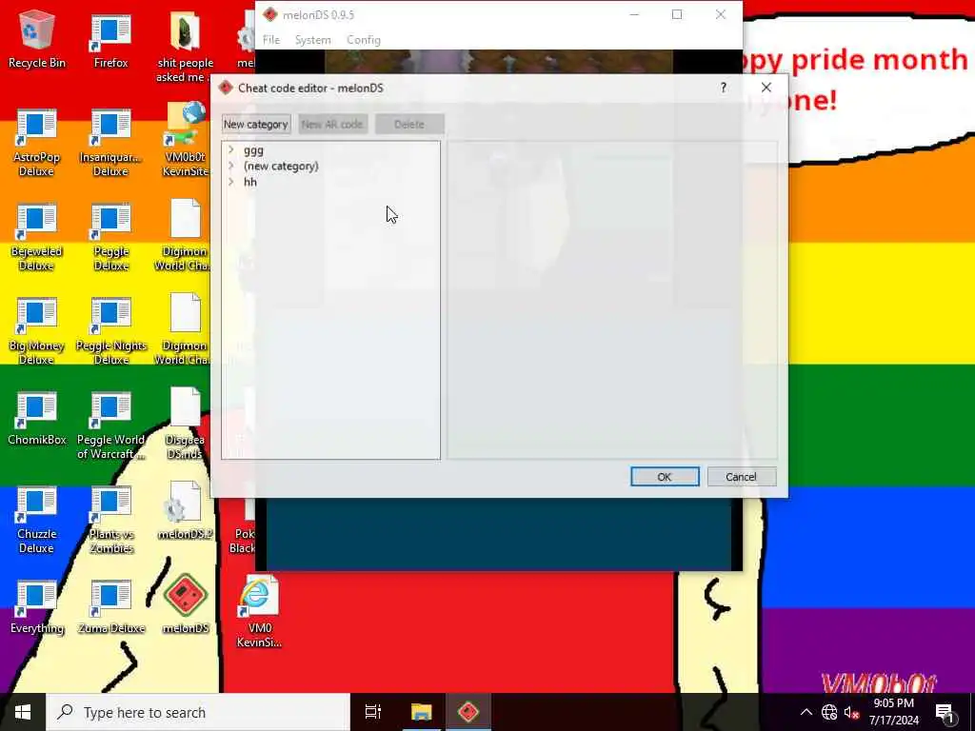Launch Firefox from the desktop
Screen dimensions: 975x731
pyautogui.click(x=110, y=38)
